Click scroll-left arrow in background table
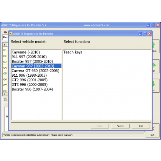The width and height of the screenshot is (161, 161). [x=4, y=94]
